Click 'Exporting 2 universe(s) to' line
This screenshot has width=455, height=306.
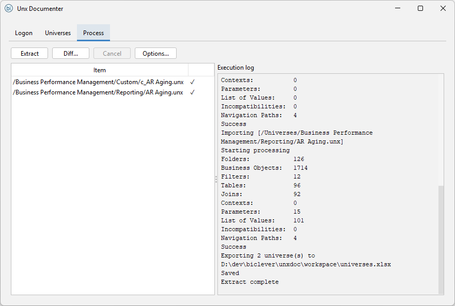tap(268, 255)
